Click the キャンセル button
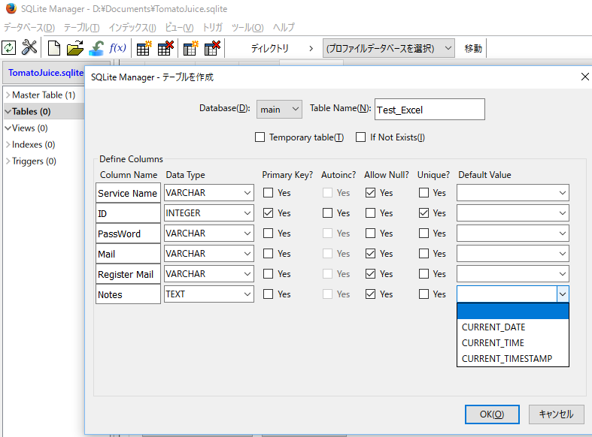This screenshot has height=437, width=592. [556, 414]
